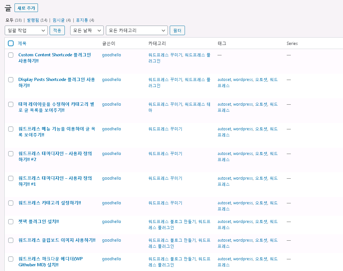Click 카테고리 column header
343x271 pixels.
pos(157,43)
